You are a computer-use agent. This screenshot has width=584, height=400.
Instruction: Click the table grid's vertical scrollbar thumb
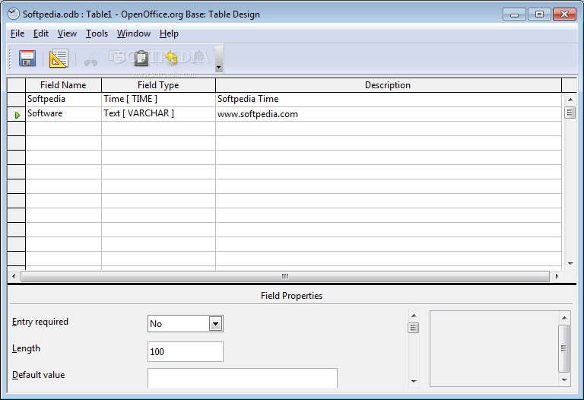click(x=570, y=113)
